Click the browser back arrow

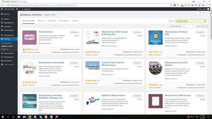2,5
